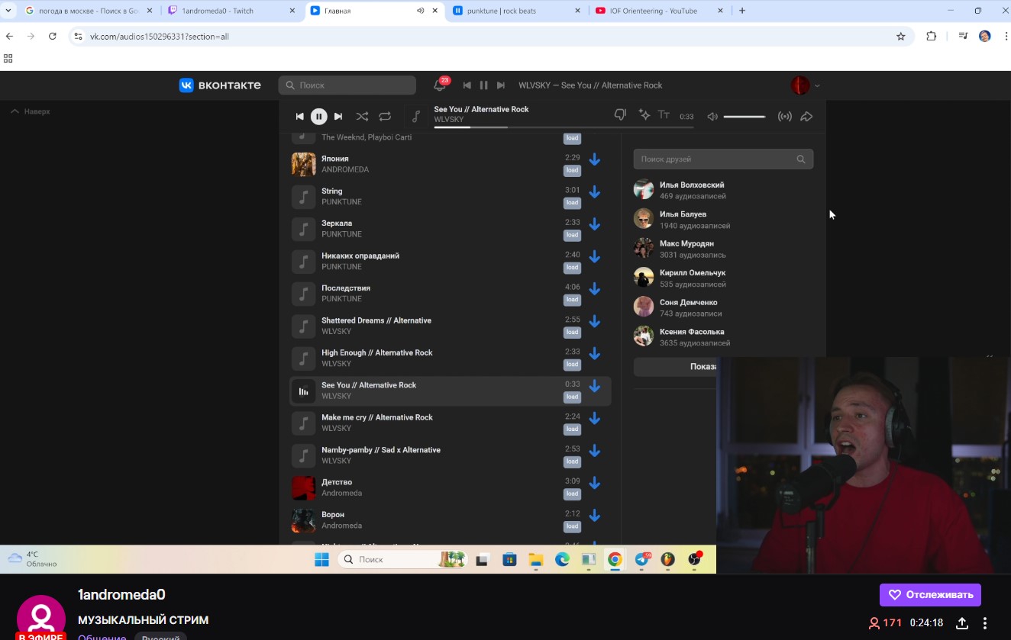1011x640 pixels.
Task: Open Кирилл Омельчук's audio list
Action: [x=723, y=278]
